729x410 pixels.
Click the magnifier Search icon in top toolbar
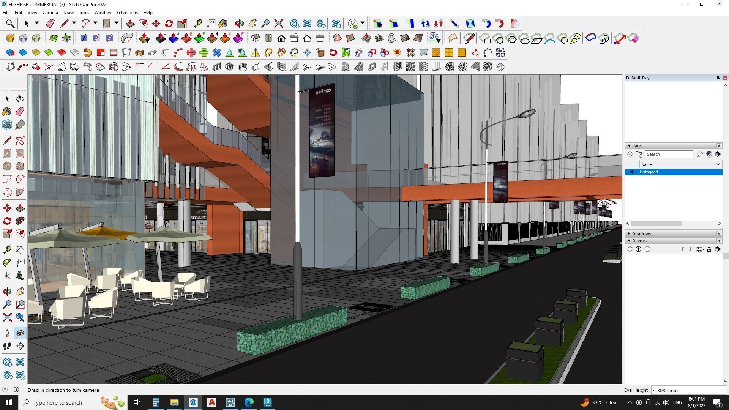(10, 24)
